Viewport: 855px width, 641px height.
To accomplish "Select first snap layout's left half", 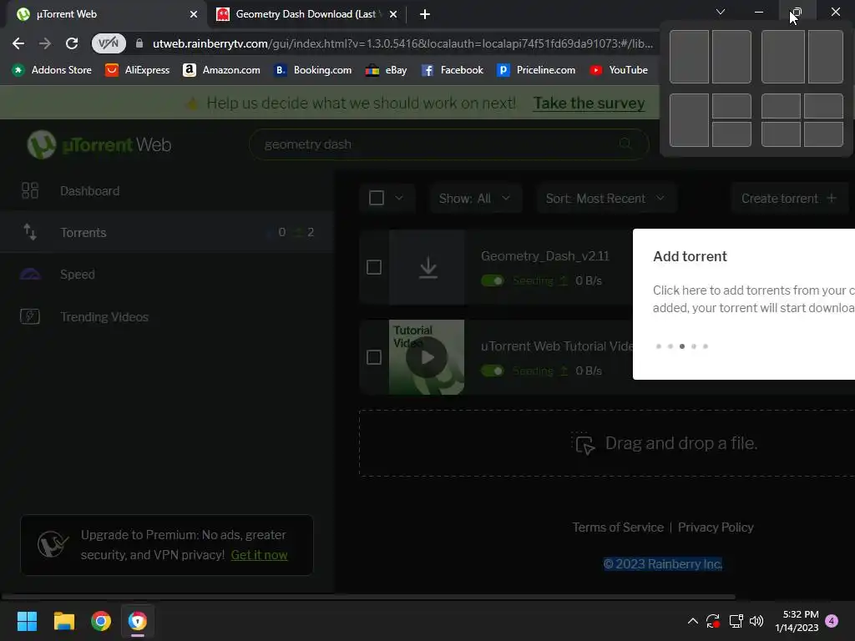I will (689, 57).
